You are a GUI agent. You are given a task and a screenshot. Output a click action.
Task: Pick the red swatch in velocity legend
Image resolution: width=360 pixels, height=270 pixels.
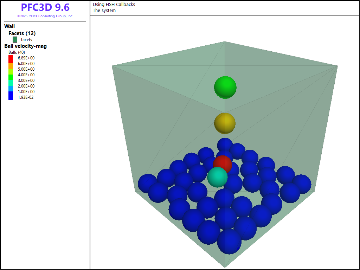pos(11,58)
